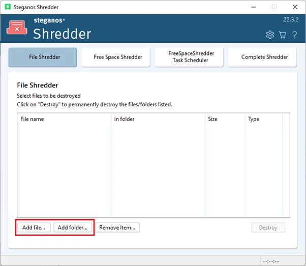This screenshot has height=266, width=306.
Task: Open the settings gear icon
Action: point(270,35)
